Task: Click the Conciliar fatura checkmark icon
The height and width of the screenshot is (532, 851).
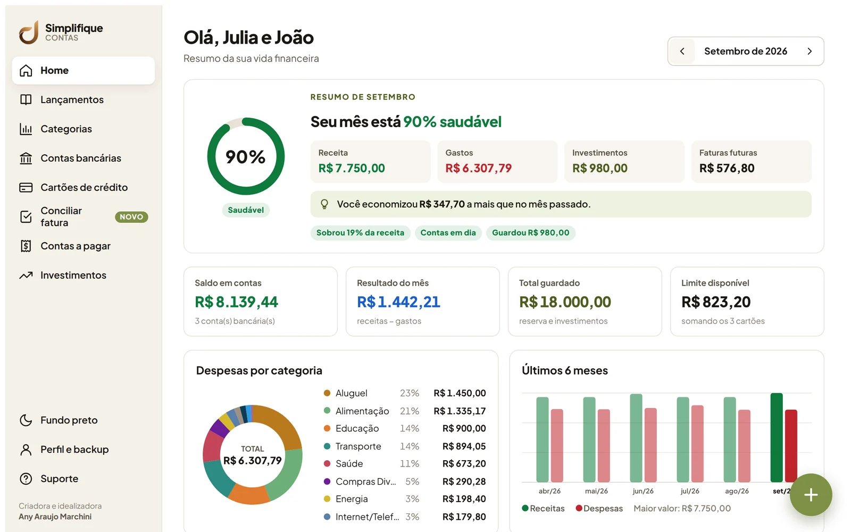Action: 26,217
